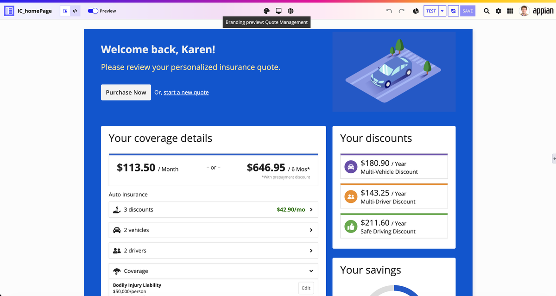
Task: Click the $50,000/person coverage value
Action: coord(130,292)
